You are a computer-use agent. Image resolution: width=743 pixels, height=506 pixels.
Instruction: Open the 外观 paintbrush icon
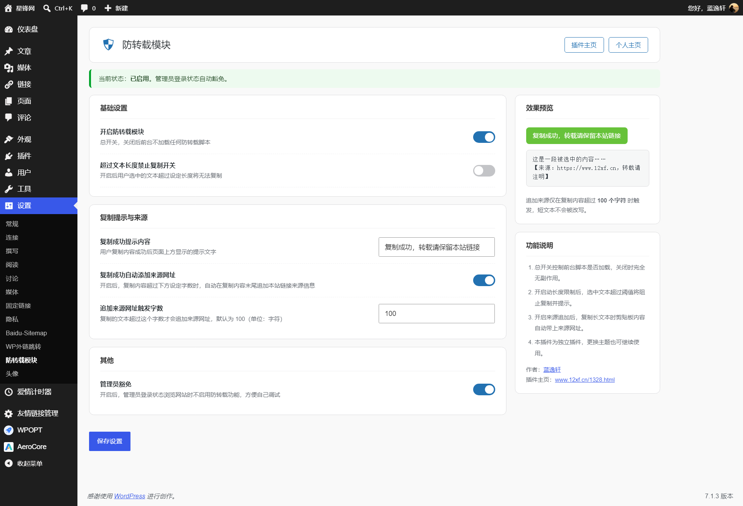coord(9,139)
